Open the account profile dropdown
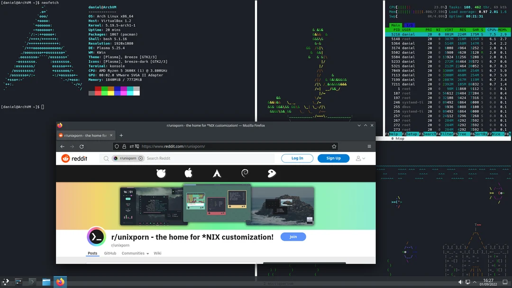Image resolution: width=512 pixels, height=288 pixels. (x=361, y=158)
